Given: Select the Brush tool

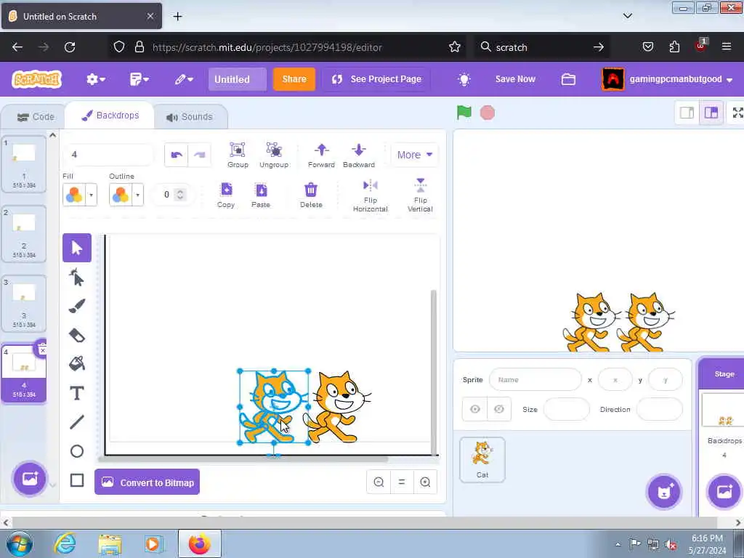Looking at the screenshot, I should (77, 306).
